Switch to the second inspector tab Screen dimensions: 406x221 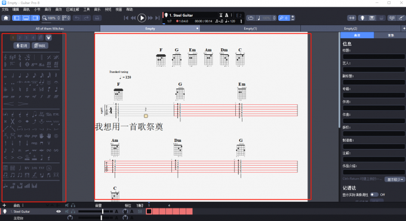(390, 35)
